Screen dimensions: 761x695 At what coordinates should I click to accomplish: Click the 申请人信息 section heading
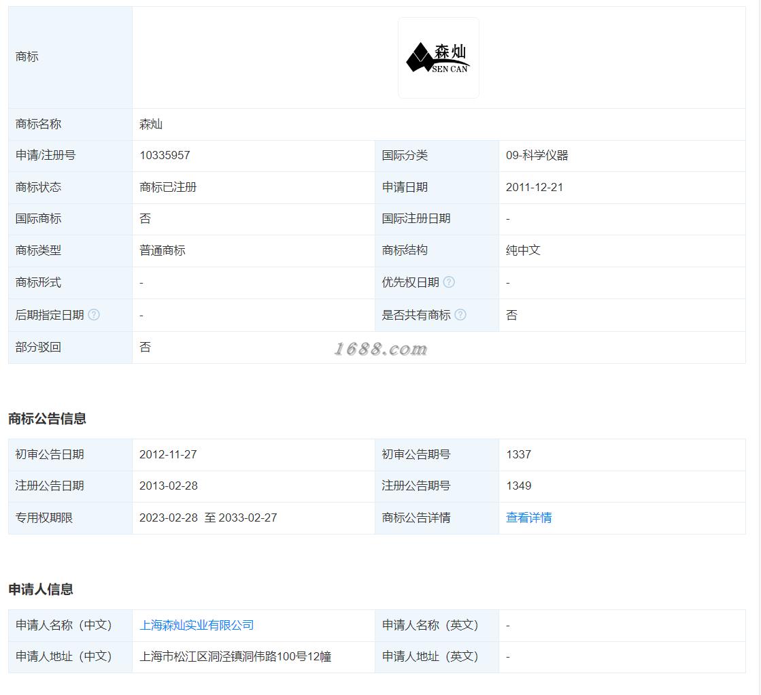point(41,589)
